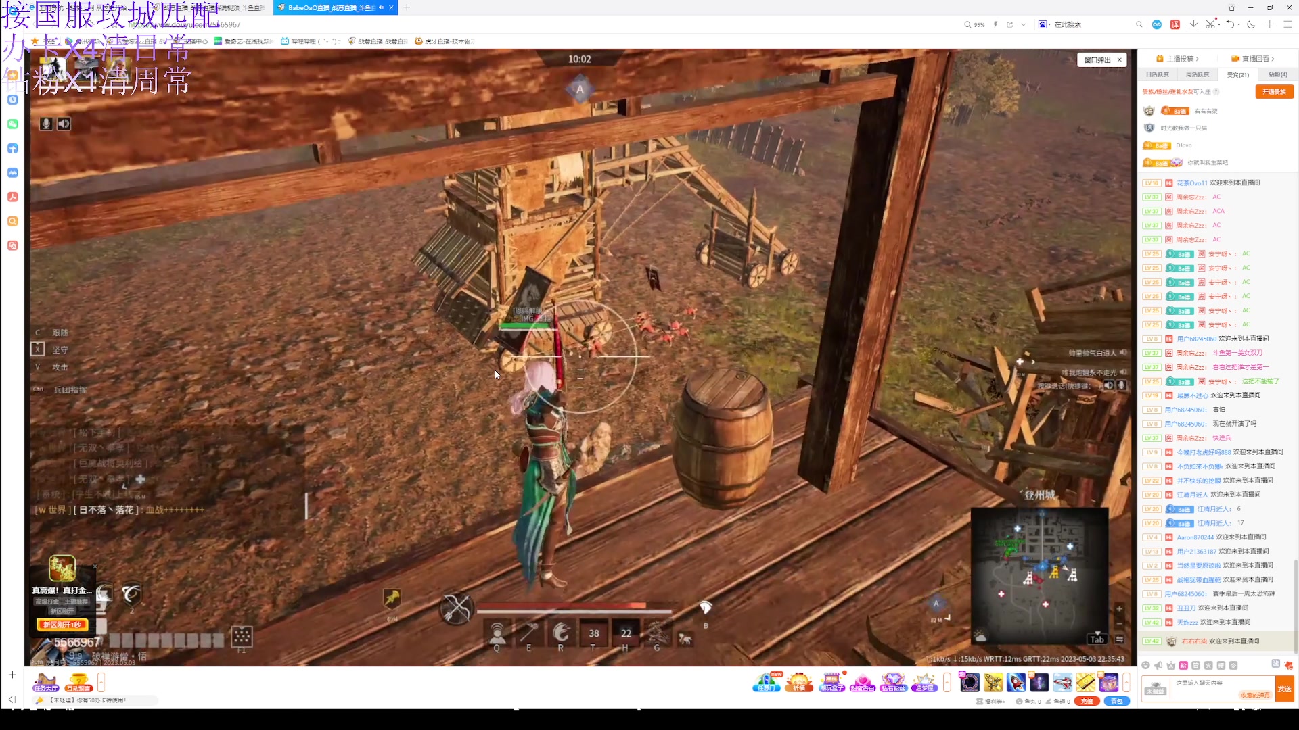Collapse the left sidebar arrow at bottom
This screenshot has height=730, width=1299.
(12, 699)
